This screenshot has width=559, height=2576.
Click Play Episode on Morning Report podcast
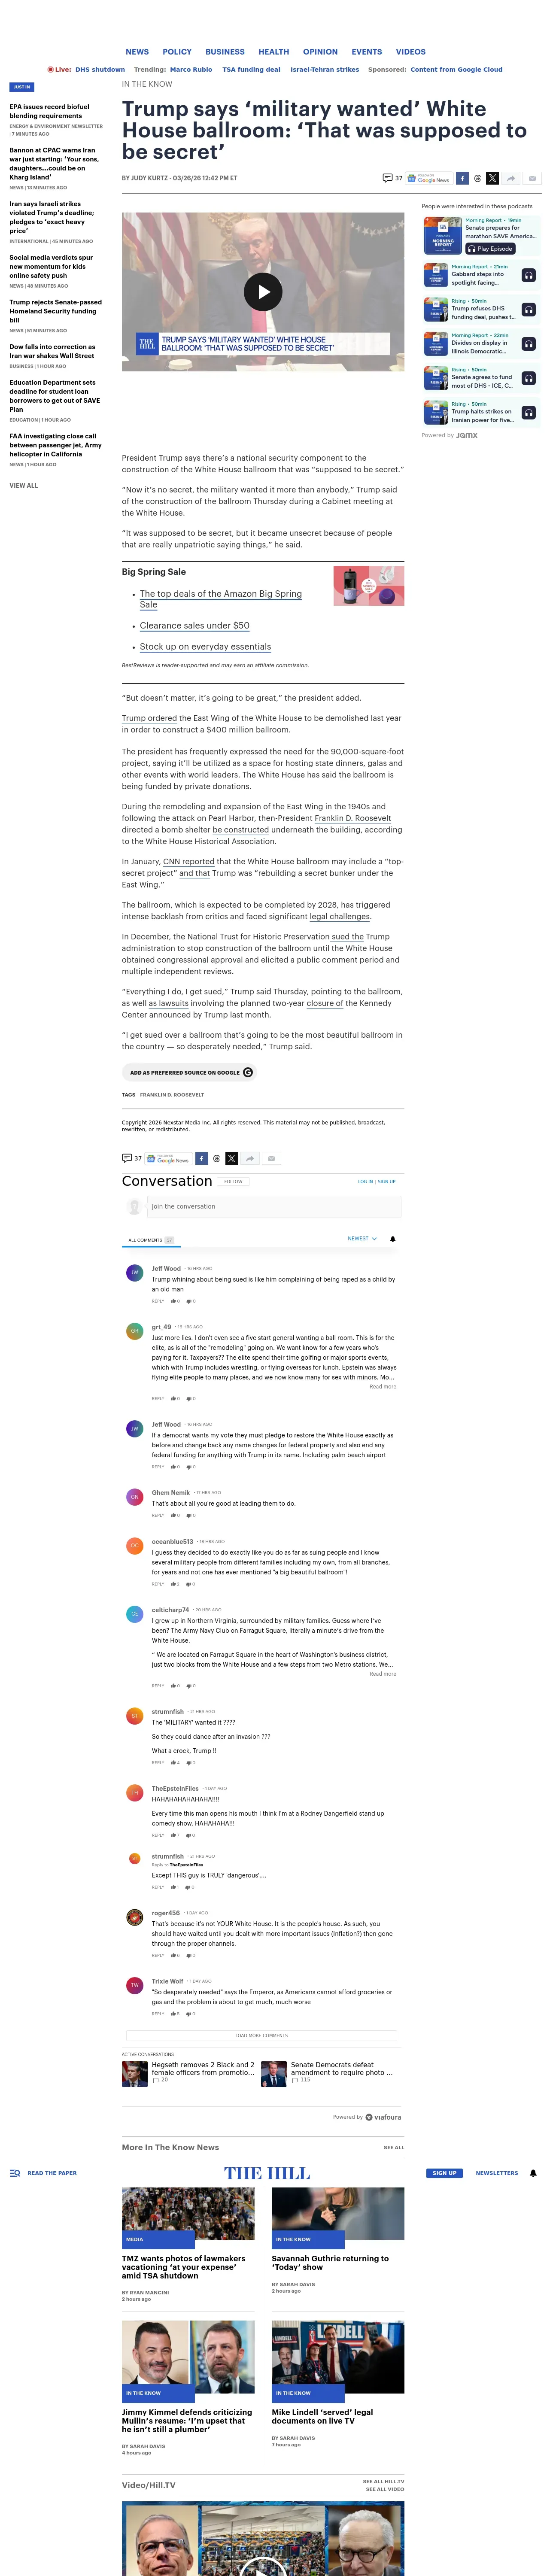point(490,248)
